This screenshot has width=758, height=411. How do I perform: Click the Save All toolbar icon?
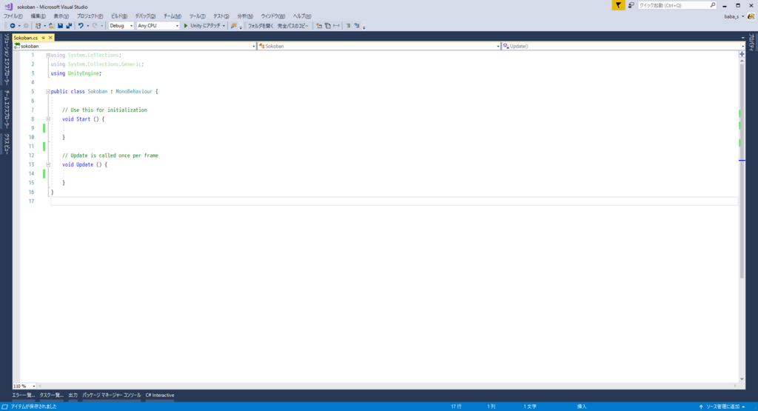69,26
